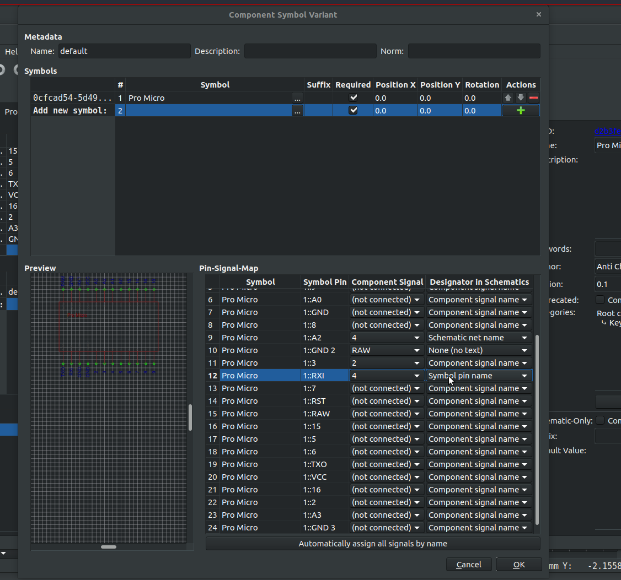Click Rotation cell of Pro Micro row

[482, 98]
